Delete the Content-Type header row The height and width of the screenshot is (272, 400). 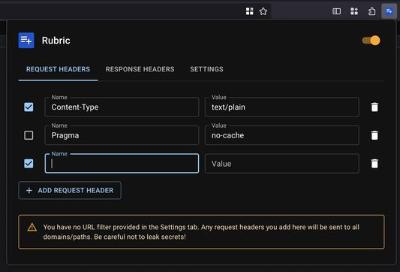(374, 107)
